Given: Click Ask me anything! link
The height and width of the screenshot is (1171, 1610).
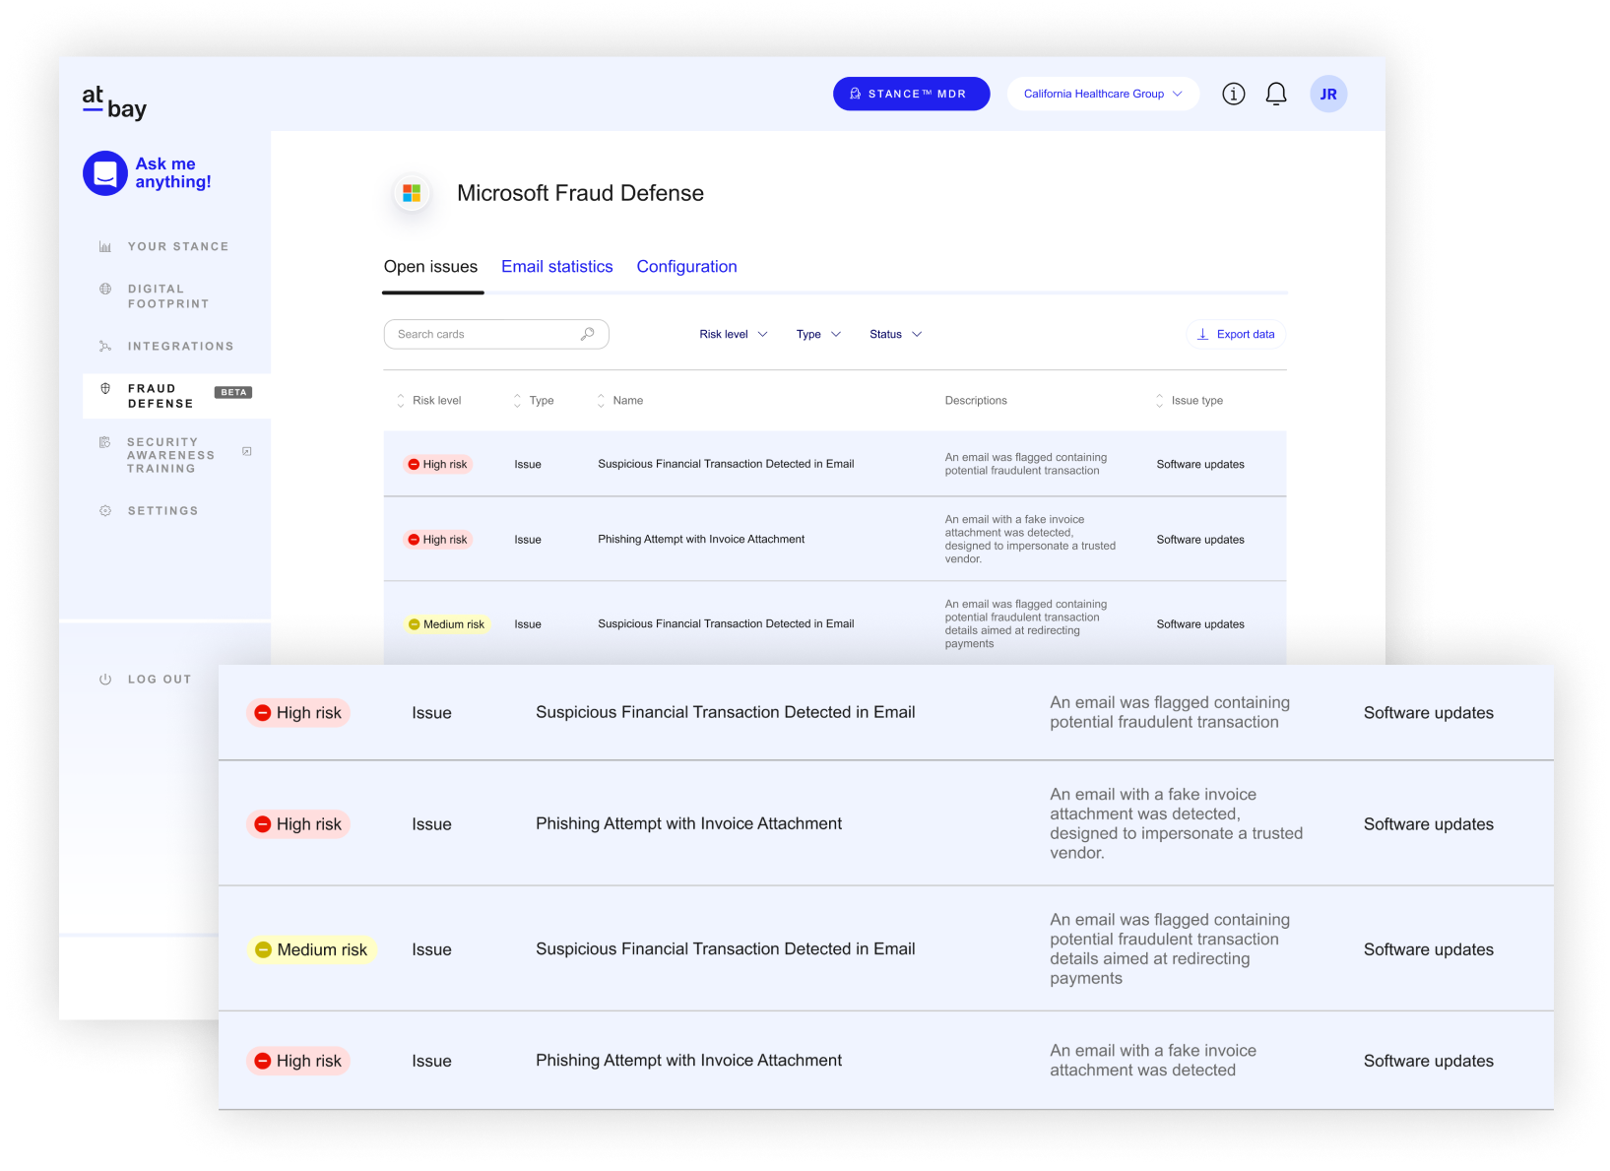Looking at the screenshot, I should (x=173, y=173).
